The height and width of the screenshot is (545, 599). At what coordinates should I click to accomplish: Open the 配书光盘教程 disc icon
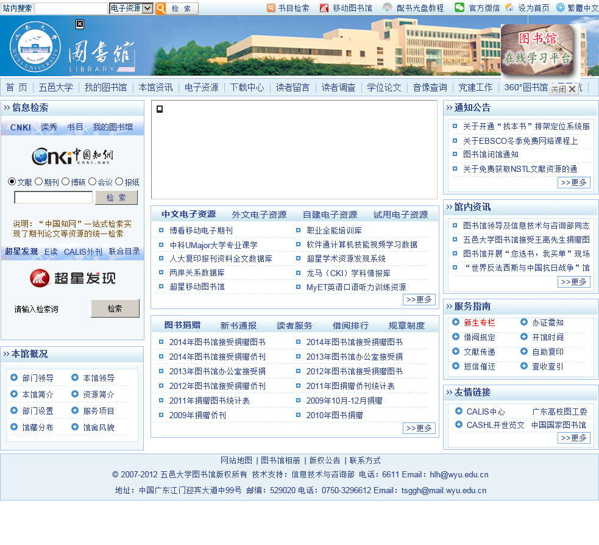[x=388, y=8]
